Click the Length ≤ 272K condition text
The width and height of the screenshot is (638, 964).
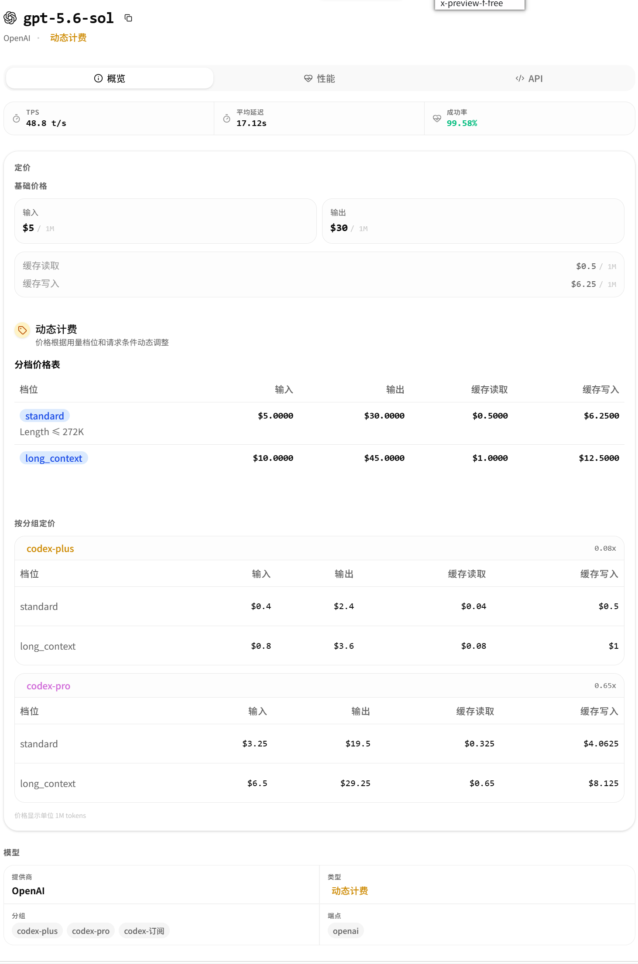(x=52, y=432)
